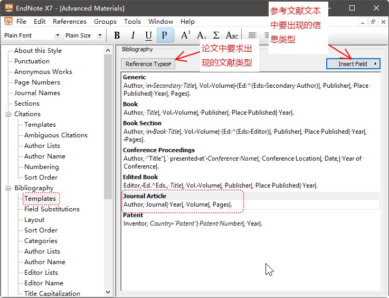Open the Plain Size dropdown
389x298 pixels.
pos(100,35)
